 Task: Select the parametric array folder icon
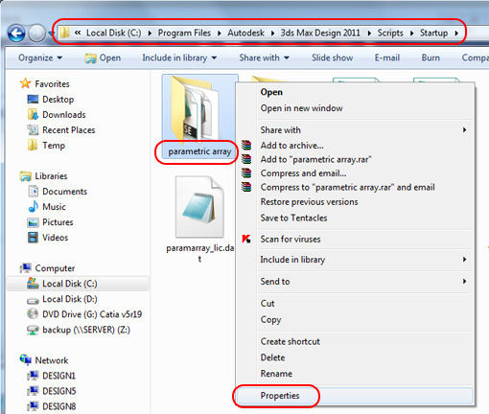[196, 109]
